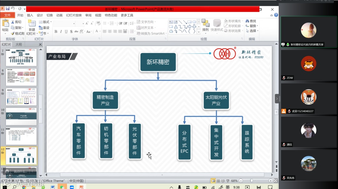Click the Reset slide (重设) icon
Screen dimensions: 338x189
tap(40, 27)
